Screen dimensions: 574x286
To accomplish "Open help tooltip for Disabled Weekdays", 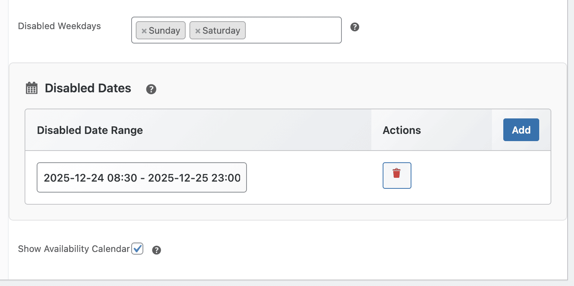I will coord(355,27).
